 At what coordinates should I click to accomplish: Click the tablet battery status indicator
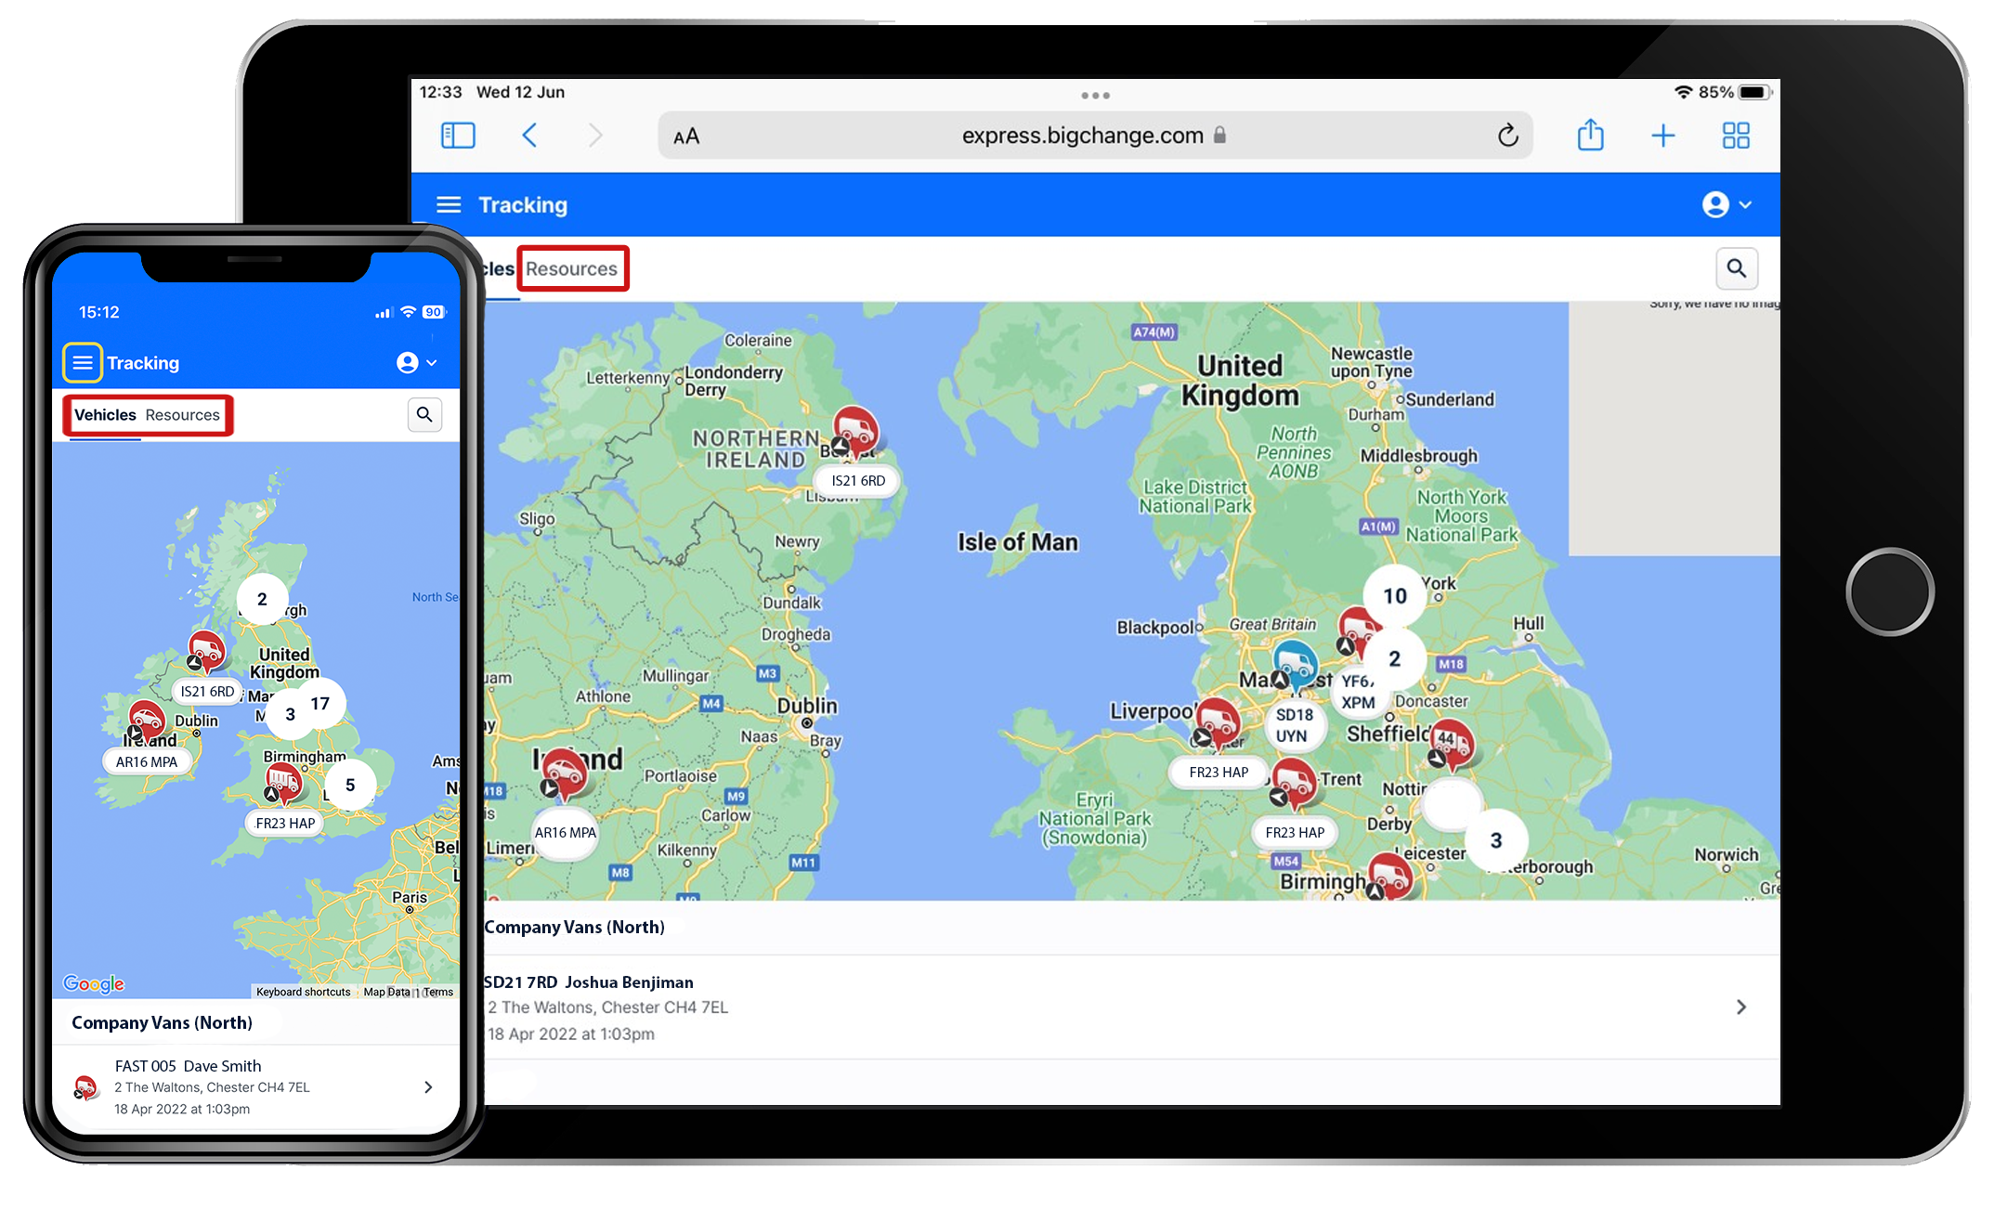tap(1754, 92)
